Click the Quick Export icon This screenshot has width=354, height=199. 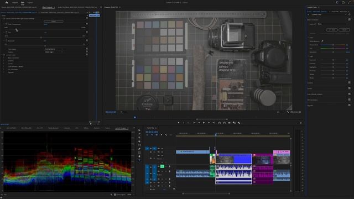coord(343,2)
